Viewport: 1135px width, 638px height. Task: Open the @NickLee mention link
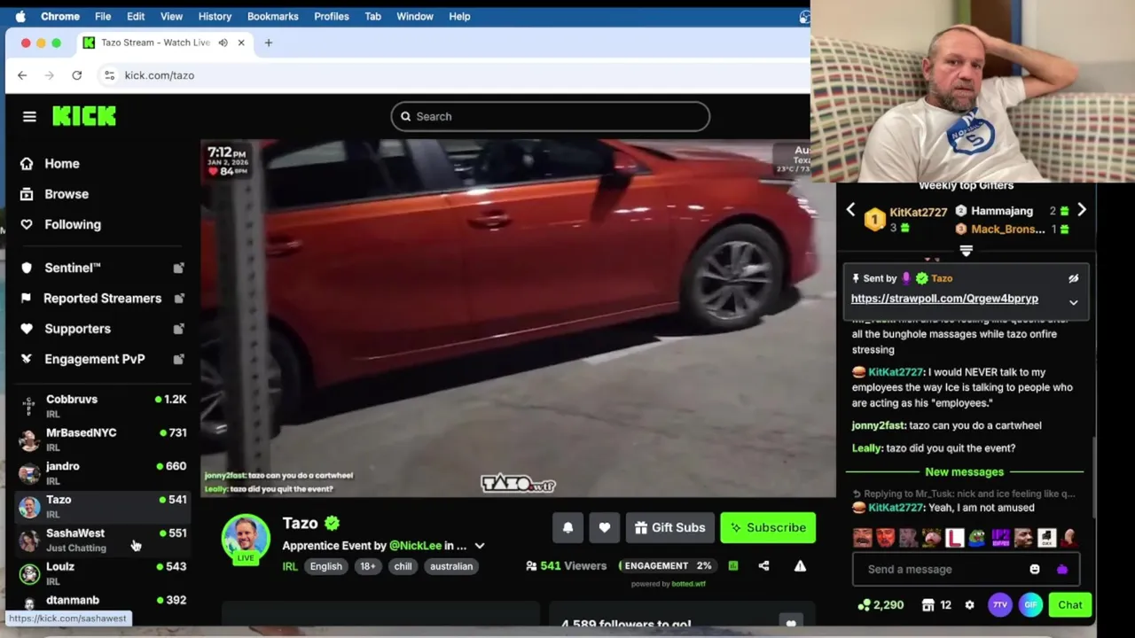[x=415, y=546]
